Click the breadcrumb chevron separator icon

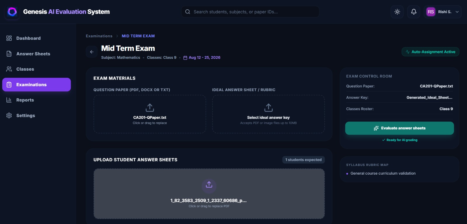117,36
